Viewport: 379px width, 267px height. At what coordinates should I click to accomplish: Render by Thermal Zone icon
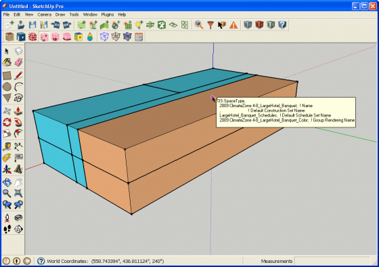(x=55, y=37)
